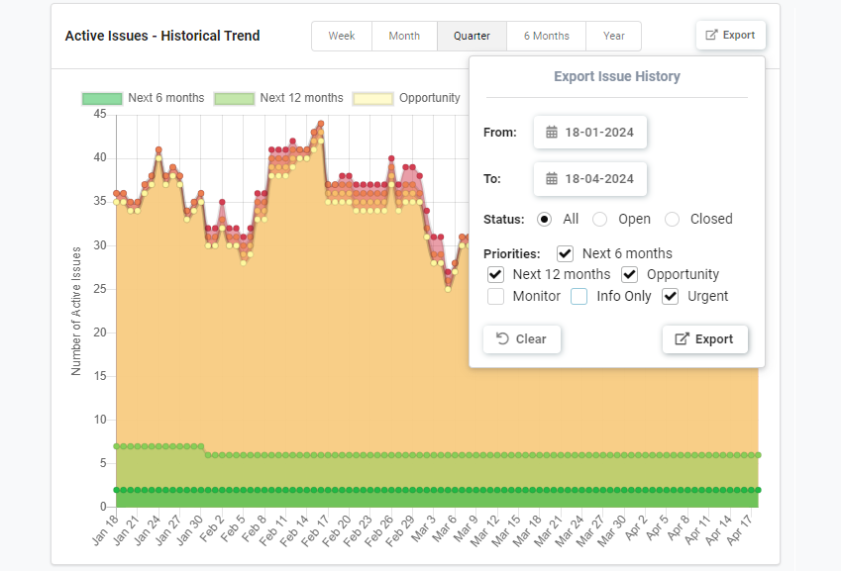
Task: Select the Closed status radio button
Action: tap(672, 219)
